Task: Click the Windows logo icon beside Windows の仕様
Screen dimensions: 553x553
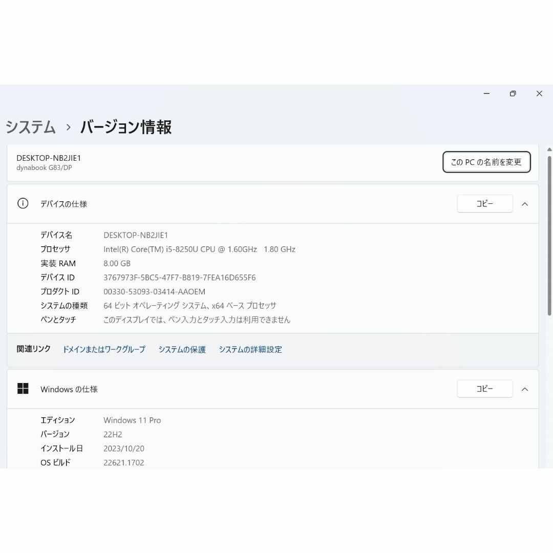Action: [x=23, y=389]
